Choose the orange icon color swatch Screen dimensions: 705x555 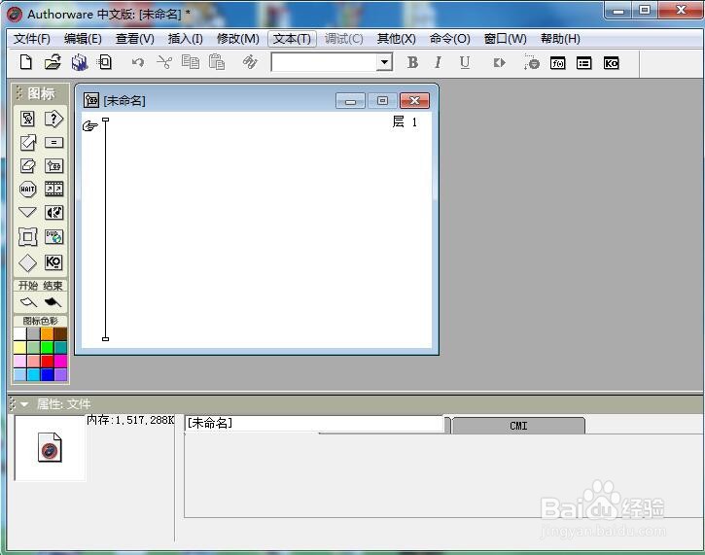48,334
